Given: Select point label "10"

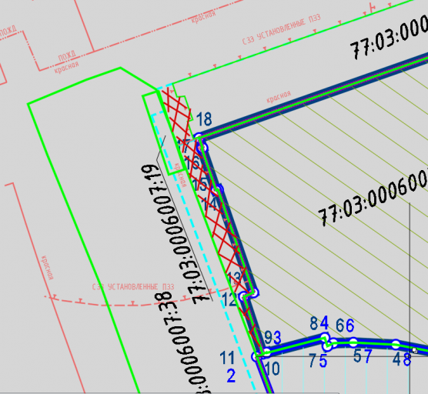Looking at the screenshot, I should (273, 369).
